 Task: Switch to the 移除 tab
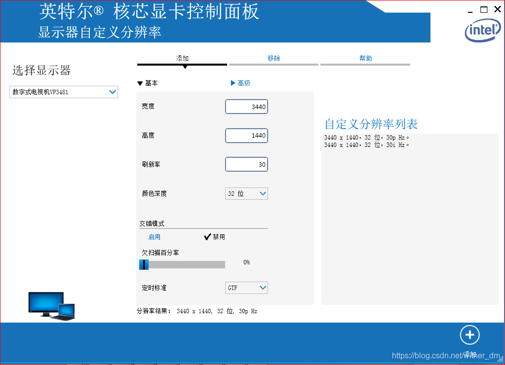pyautogui.click(x=274, y=59)
